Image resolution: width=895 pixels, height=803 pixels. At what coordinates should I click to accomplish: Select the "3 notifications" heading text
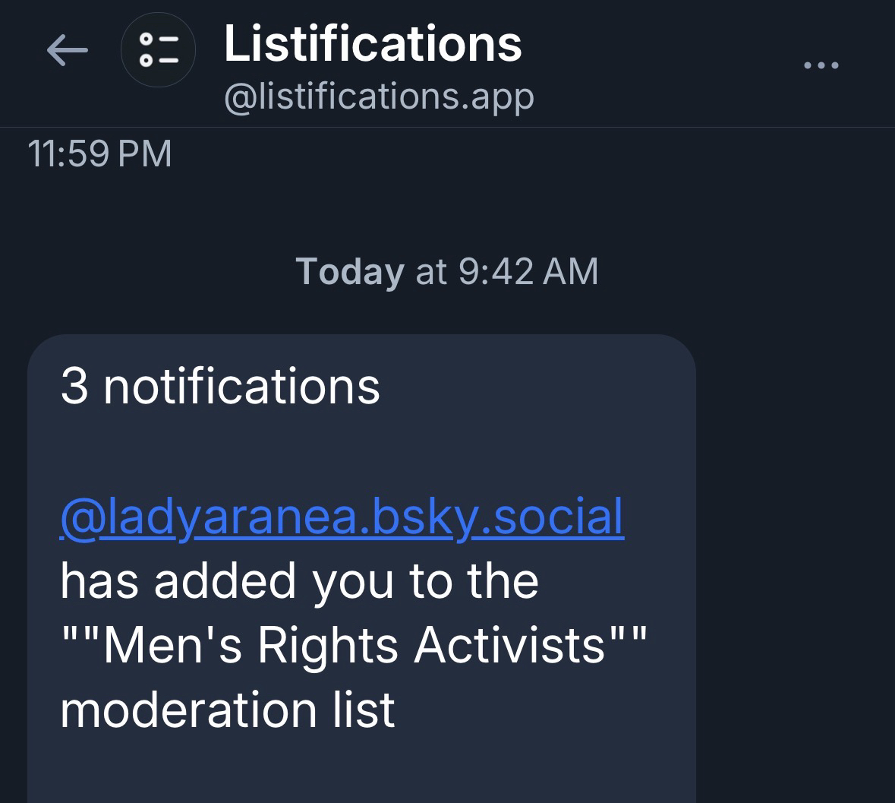click(x=219, y=386)
